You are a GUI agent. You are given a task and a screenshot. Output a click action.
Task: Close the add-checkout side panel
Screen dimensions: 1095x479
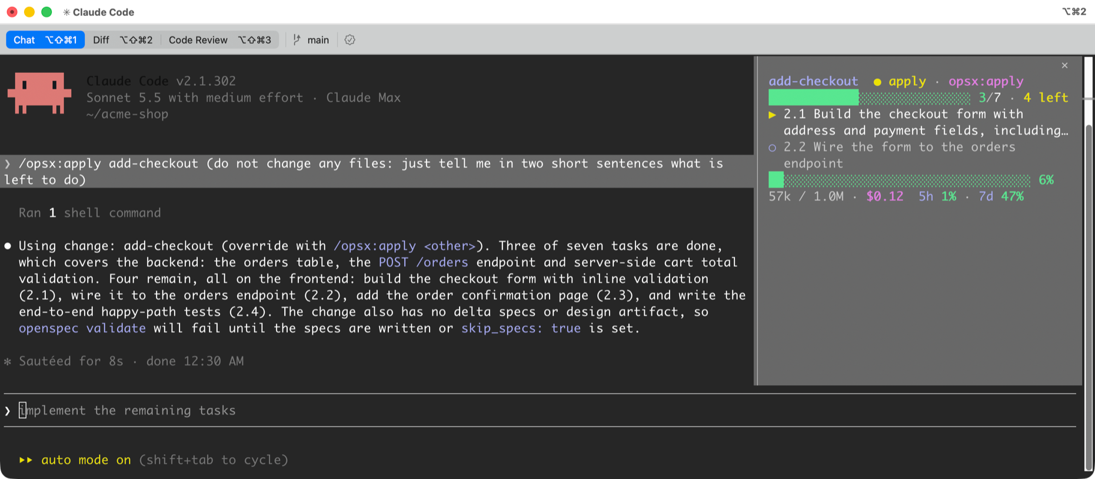[x=1064, y=65]
